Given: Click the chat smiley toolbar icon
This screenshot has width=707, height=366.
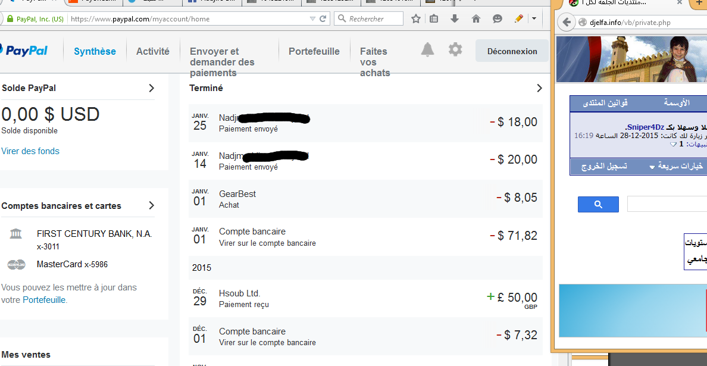Looking at the screenshot, I should click(498, 18).
